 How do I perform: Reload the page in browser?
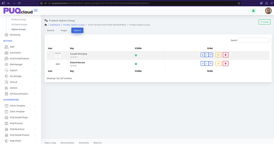coord(19,3)
